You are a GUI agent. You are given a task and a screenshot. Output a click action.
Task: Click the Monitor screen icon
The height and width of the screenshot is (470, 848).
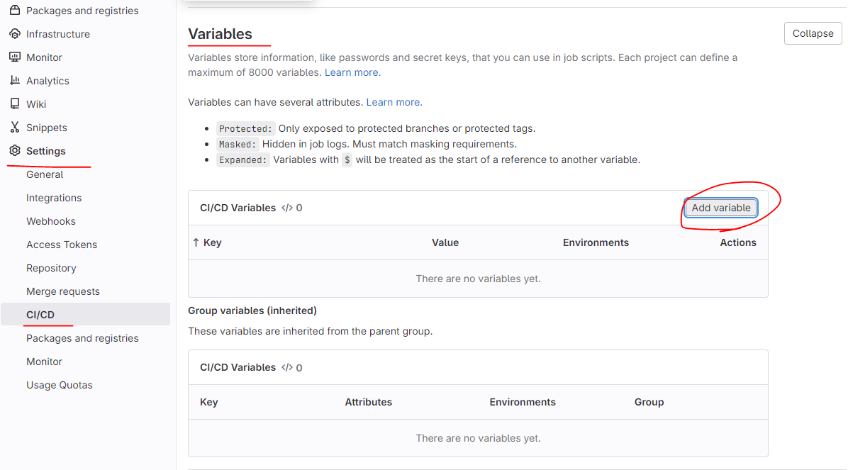(14, 57)
